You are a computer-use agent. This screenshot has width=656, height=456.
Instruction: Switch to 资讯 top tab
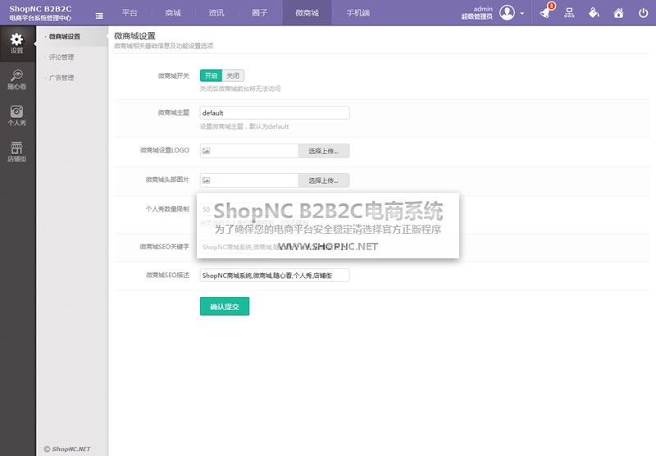point(216,13)
